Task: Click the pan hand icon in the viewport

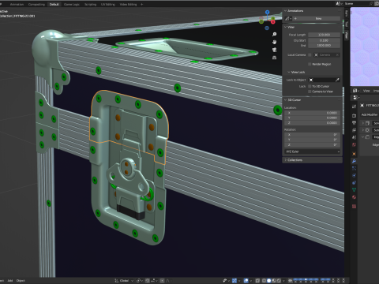Action: pos(274,42)
